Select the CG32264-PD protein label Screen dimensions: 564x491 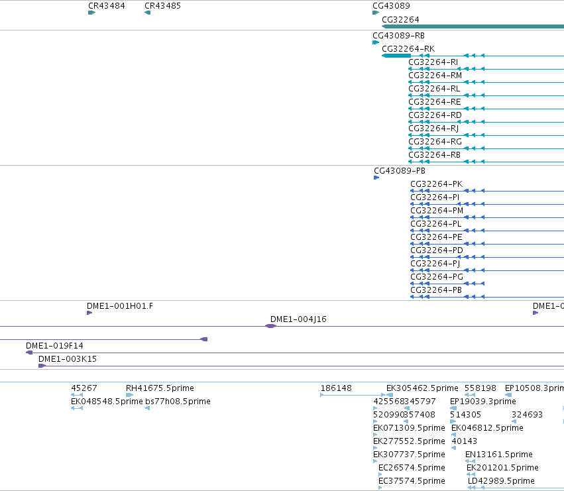tap(437, 250)
